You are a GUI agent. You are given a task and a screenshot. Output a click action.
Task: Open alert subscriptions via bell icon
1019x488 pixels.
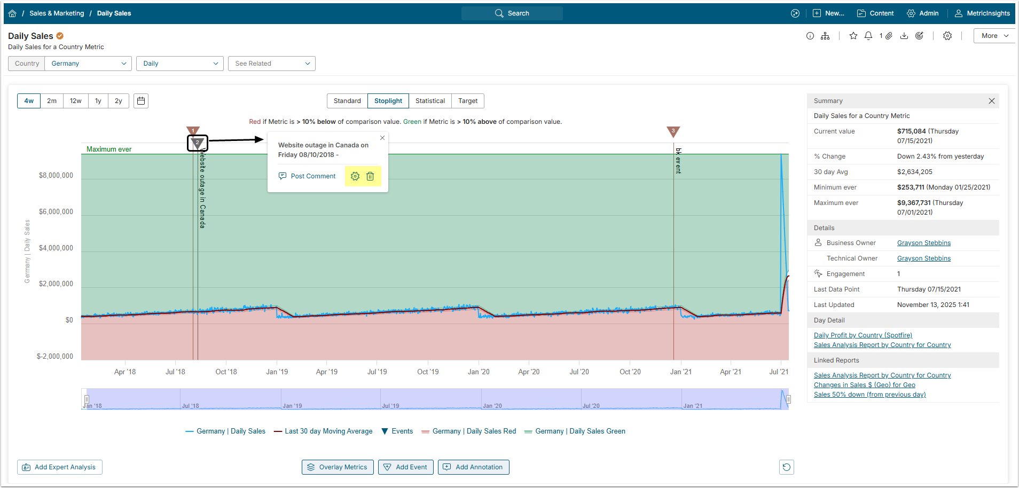[868, 36]
